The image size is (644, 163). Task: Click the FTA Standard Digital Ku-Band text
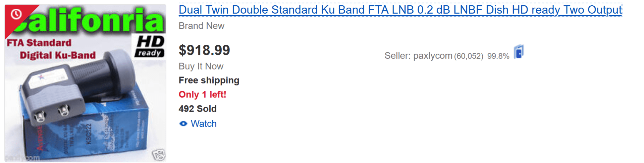point(51,49)
